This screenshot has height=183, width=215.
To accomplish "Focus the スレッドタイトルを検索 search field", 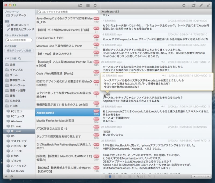I will click(68, 12).
